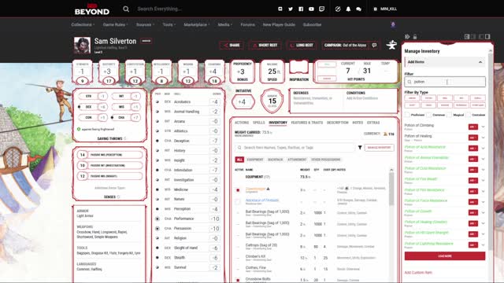Open inventory filter funnel icon
Image resolution: width=504 pixels, height=283 pixels.
pyautogui.click(x=360, y=148)
